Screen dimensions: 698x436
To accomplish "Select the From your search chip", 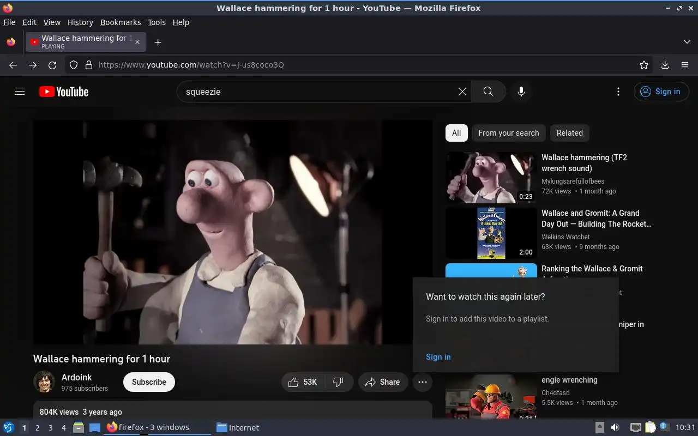I will click(509, 133).
